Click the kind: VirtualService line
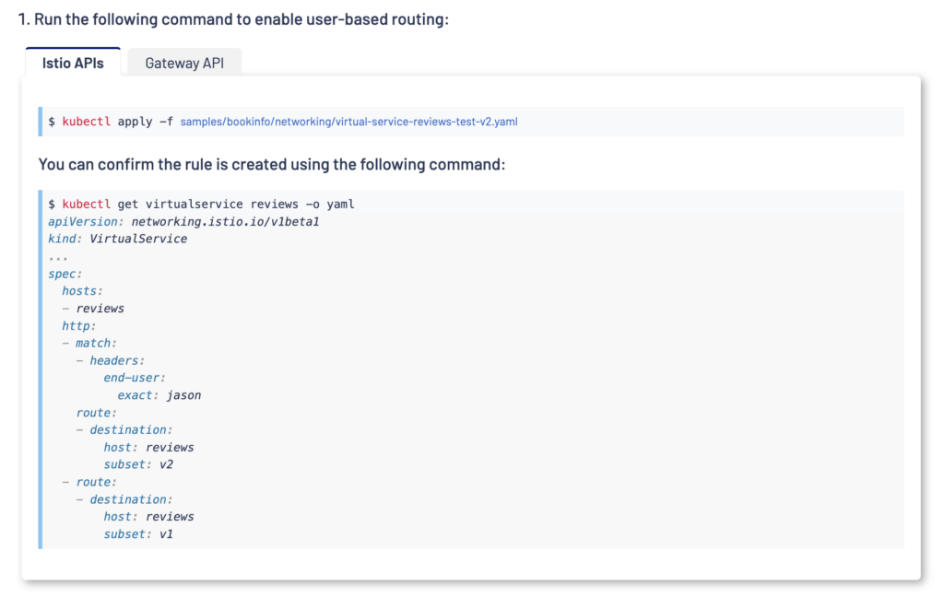The width and height of the screenshot is (944, 597). pos(117,239)
